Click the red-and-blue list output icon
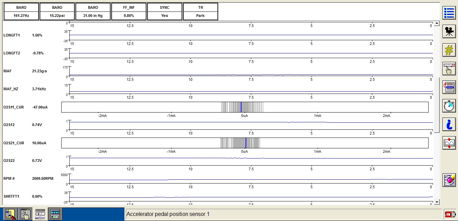Viewport: 458px width, 221px height. click(x=449, y=87)
